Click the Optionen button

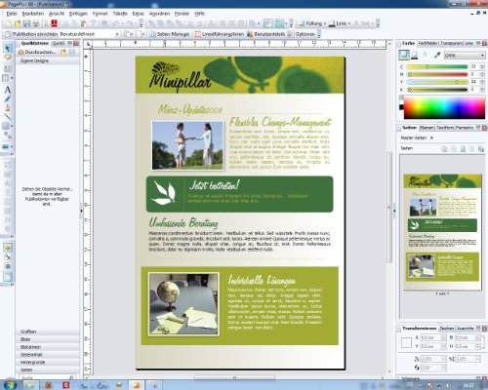coord(302,34)
